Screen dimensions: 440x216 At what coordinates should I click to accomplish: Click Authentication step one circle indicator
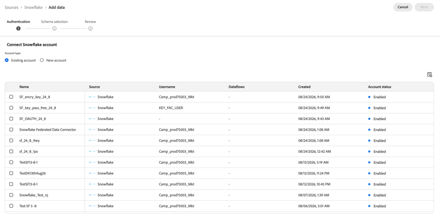[x=18, y=28]
